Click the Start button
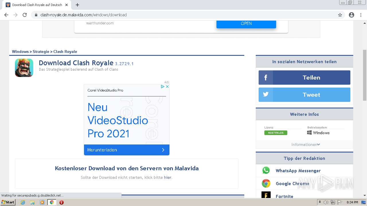 (x=8, y=202)
